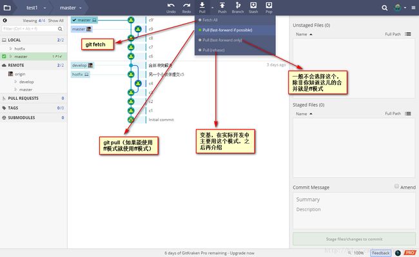Select the c2 commit row
The image size is (419, 257).
[151, 101]
